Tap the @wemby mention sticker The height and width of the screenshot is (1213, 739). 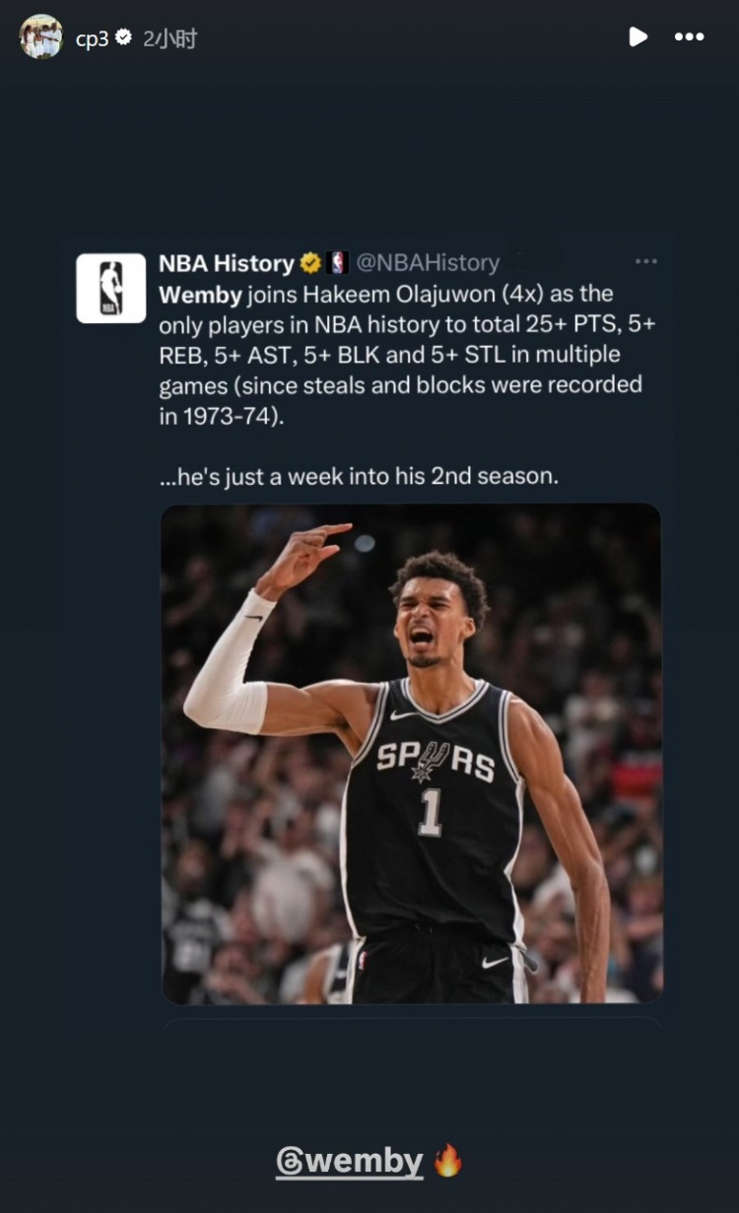point(350,1162)
